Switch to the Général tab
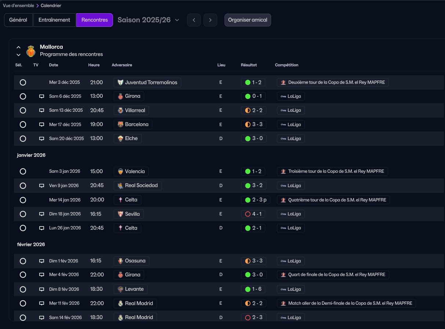 [18, 20]
